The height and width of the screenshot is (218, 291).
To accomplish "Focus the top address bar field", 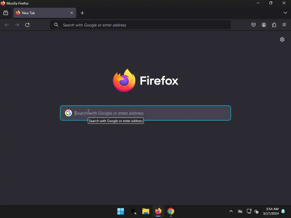I will click(x=140, y=25).
